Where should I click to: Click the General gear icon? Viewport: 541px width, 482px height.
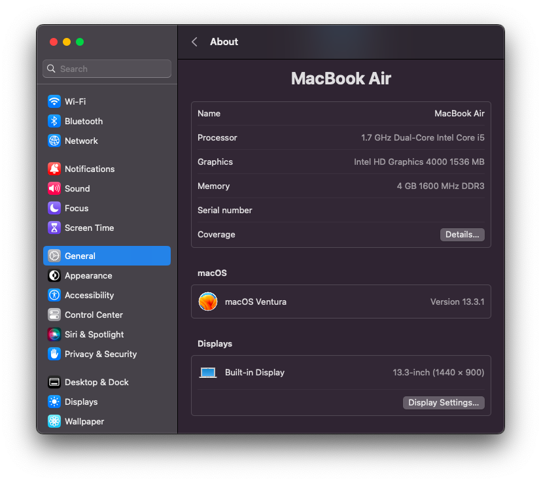[54, 256]
